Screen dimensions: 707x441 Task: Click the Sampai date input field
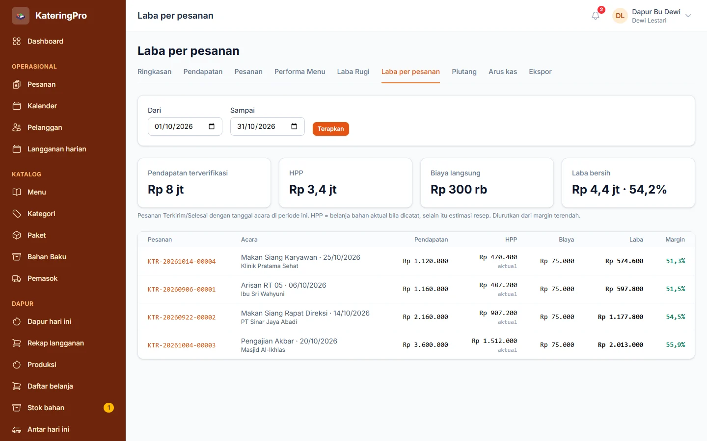tap(268, 126)
